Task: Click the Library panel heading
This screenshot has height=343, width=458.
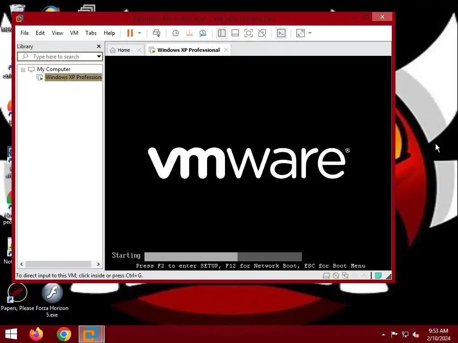Action: pos(25,46)
